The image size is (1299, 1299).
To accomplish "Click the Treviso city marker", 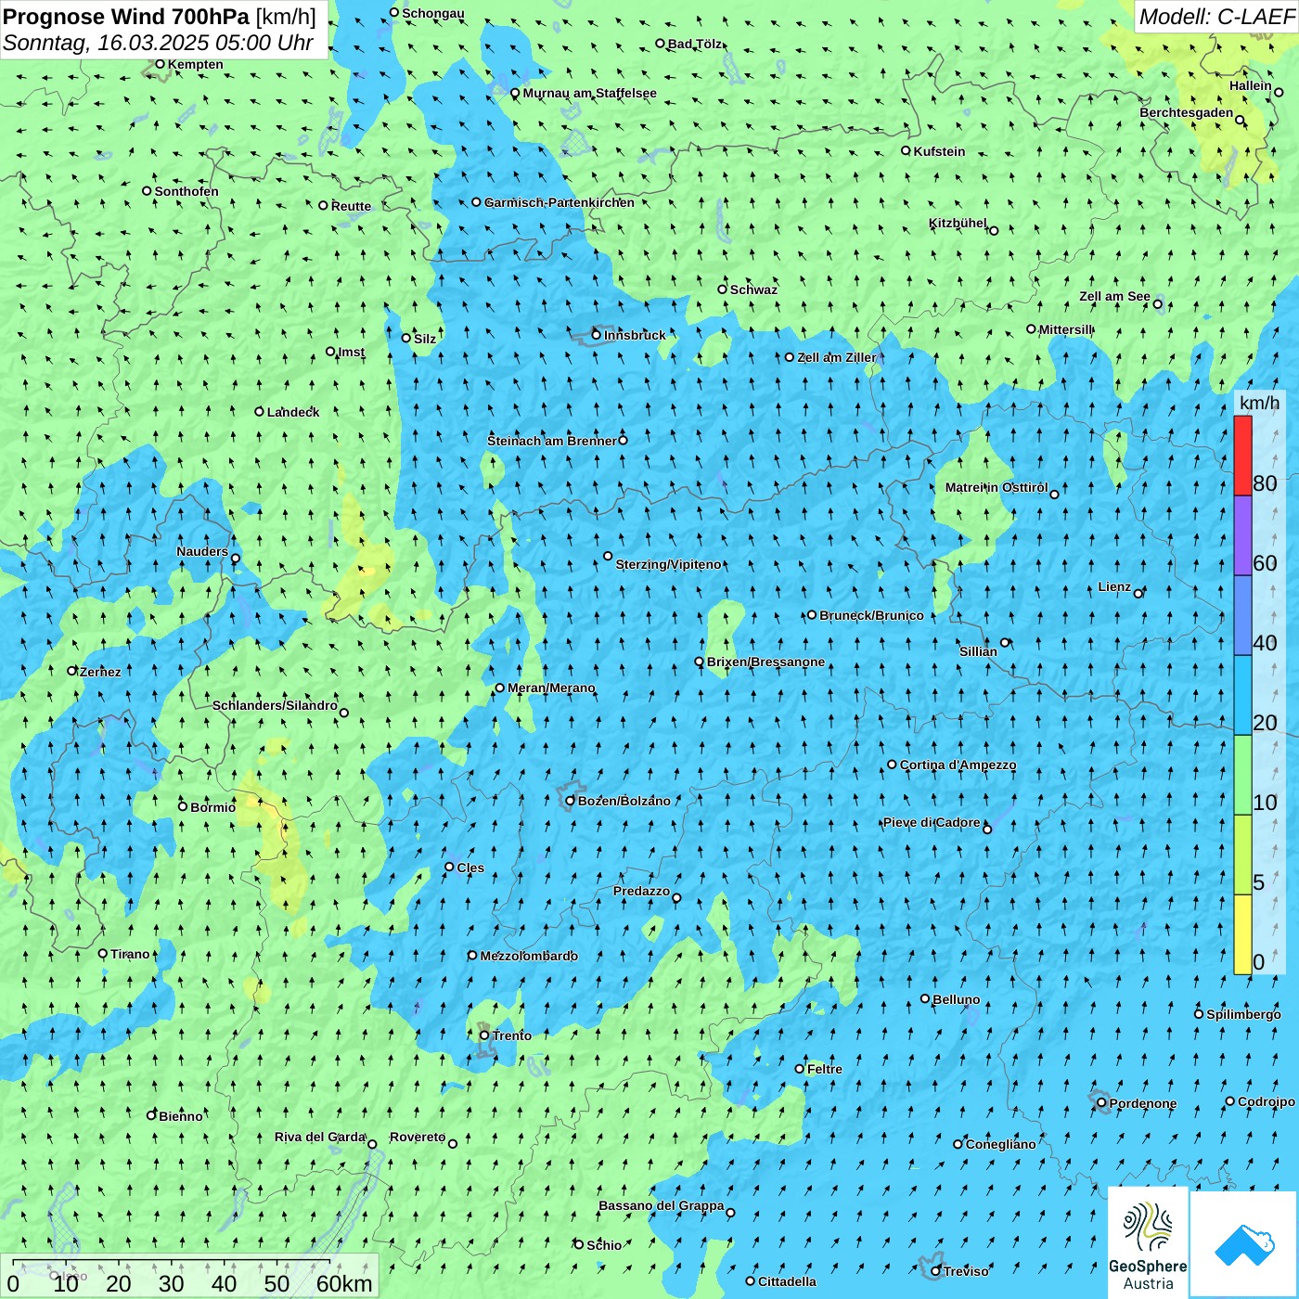I will pos(936,1271).
